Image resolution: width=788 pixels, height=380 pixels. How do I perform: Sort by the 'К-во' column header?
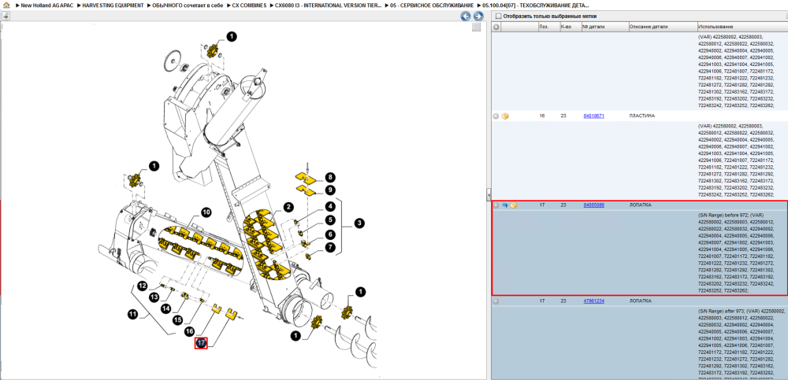[x=570, y=26]
